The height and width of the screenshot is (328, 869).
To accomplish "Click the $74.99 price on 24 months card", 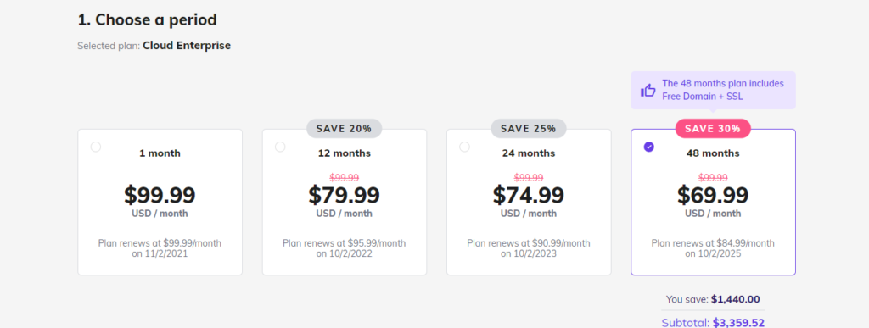I will pos(528,195).
